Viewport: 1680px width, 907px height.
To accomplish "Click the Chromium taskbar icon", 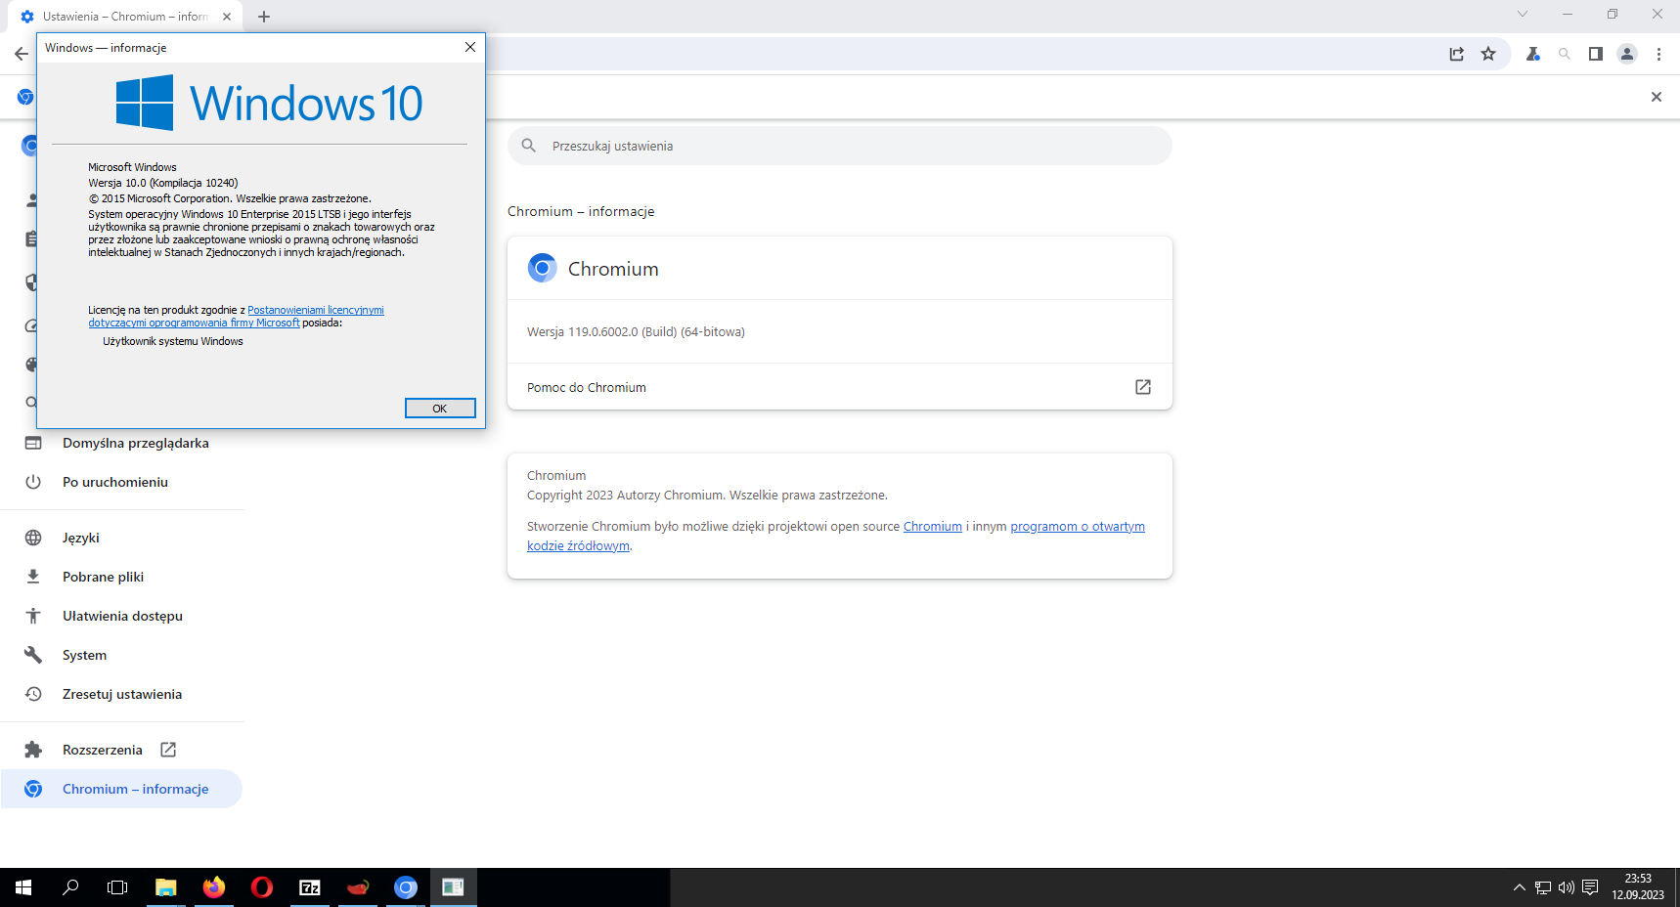I will (x=406, y=887).
